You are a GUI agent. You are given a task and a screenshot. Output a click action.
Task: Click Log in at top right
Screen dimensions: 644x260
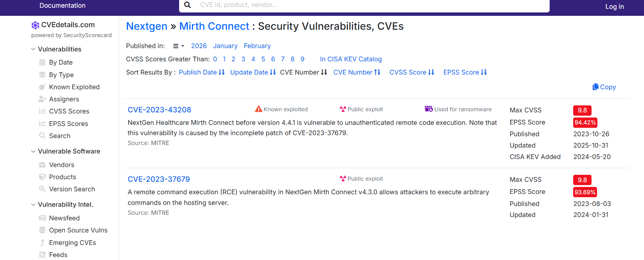614,6
